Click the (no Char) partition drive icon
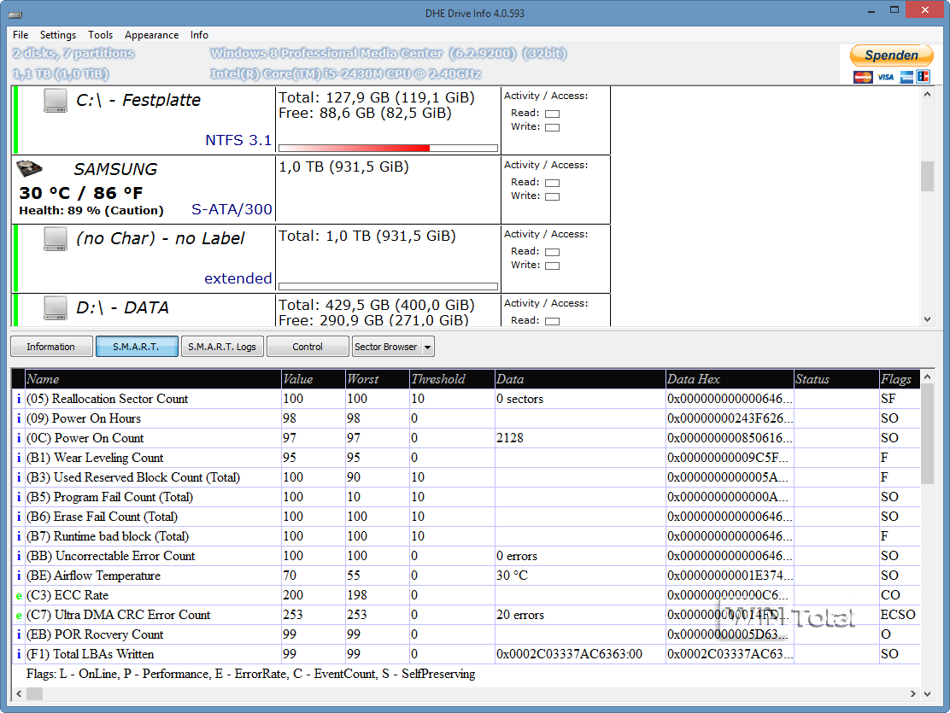Image resolution: width=950 pixels, height=713 pixels. pos(56,240)
